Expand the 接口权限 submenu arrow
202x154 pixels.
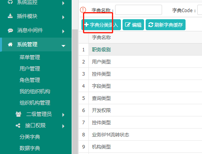[x=63, y=126]
